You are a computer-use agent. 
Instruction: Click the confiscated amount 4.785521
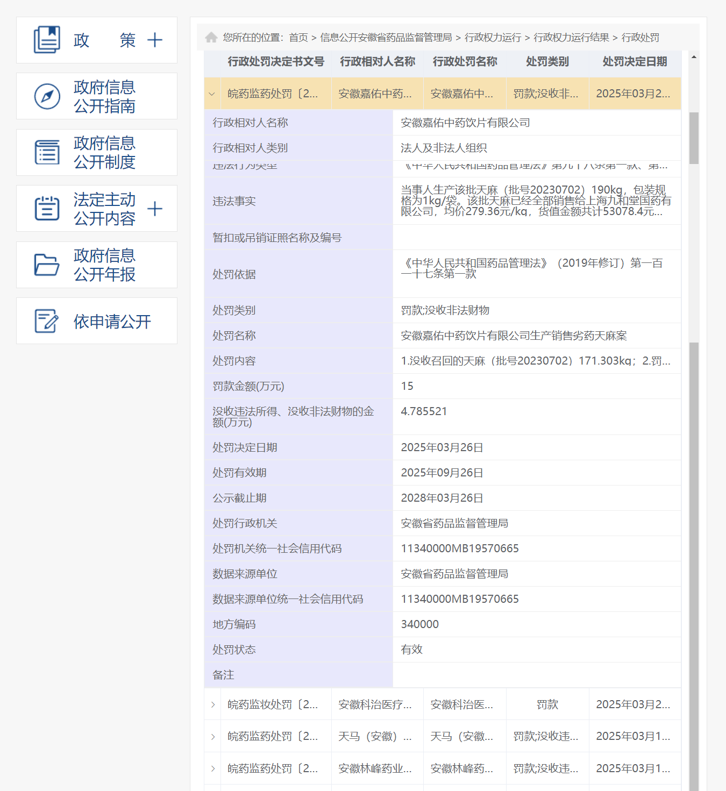[424, 411]
